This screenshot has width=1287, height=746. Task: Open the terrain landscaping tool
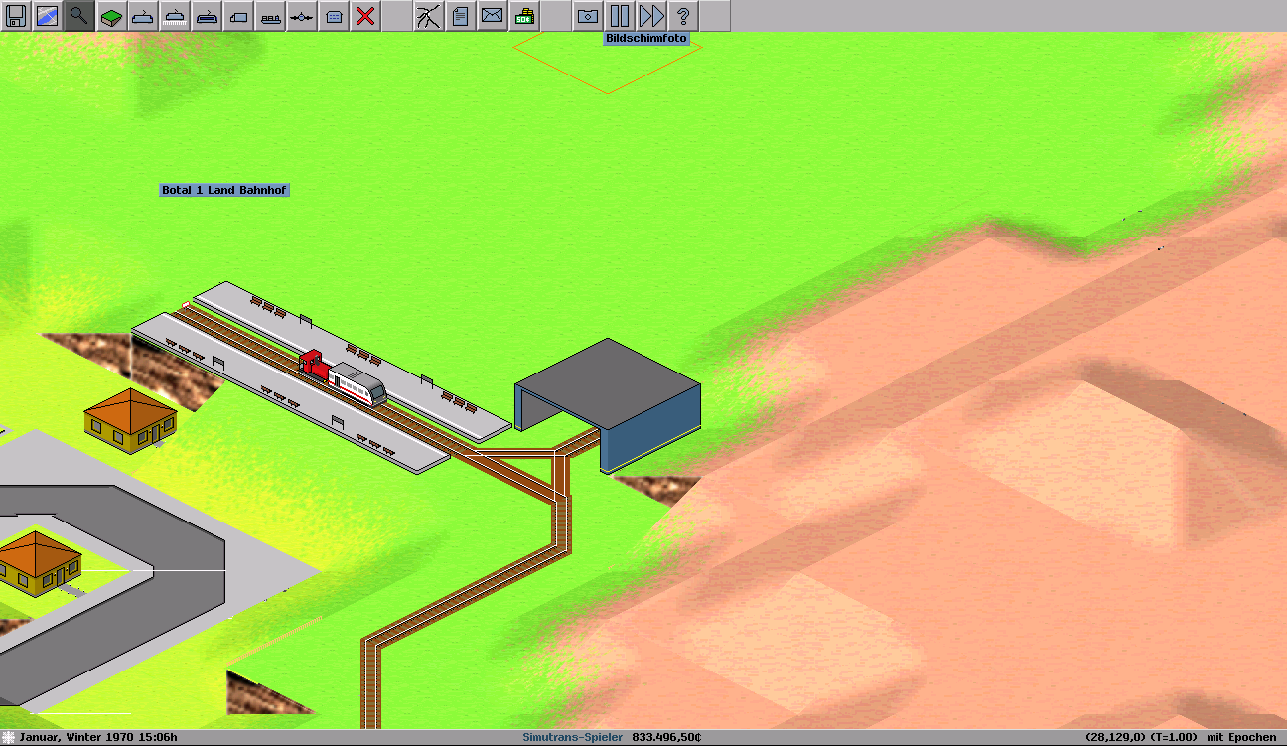tap(111, 16)
